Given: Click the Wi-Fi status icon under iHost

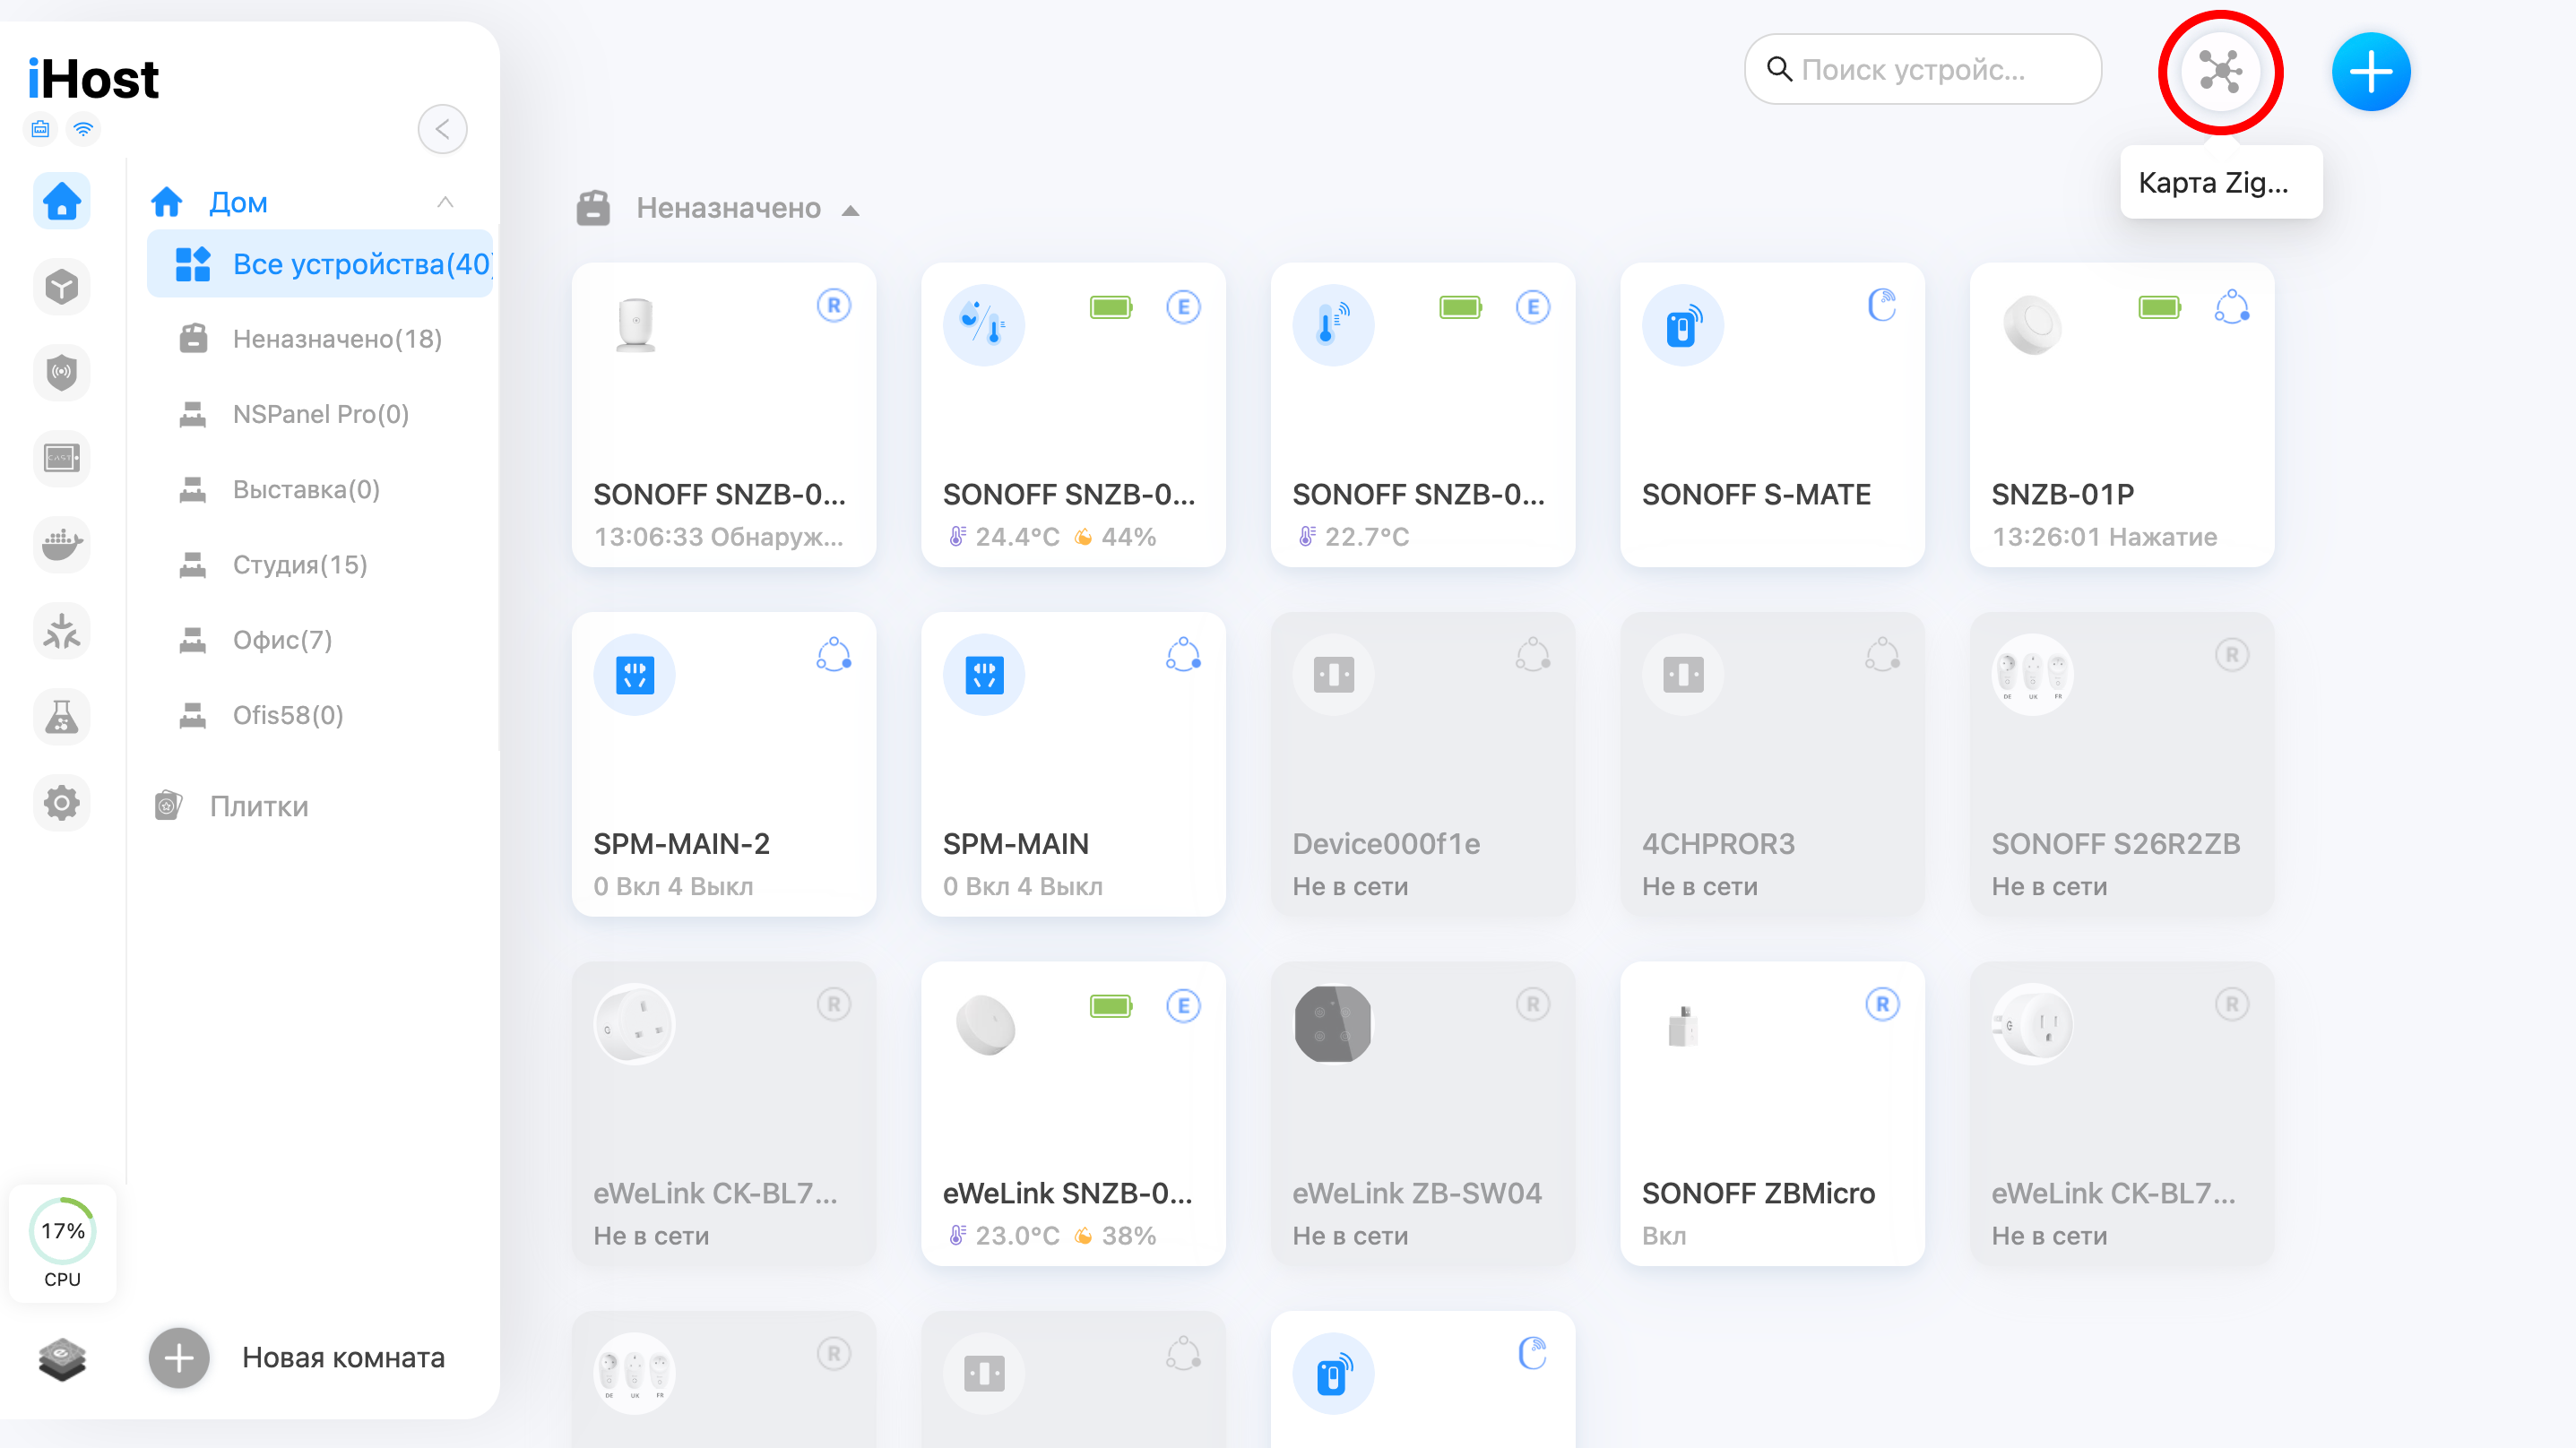Looking at the screenshot, I should click(84, 129).
